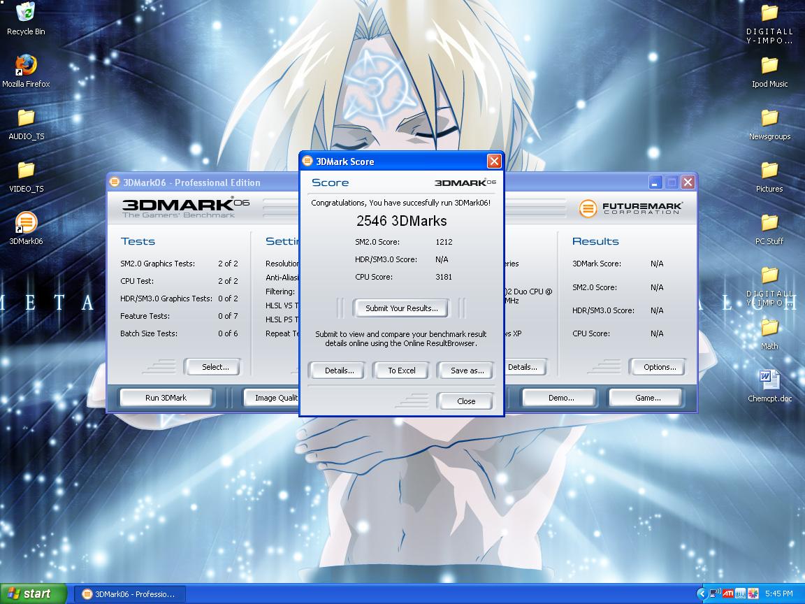Select the Pictures folder icon
805x604 pixels.
coord(769,177)
